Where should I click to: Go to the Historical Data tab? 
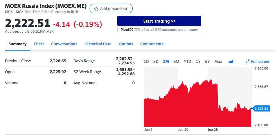click(x=98, y=44)
